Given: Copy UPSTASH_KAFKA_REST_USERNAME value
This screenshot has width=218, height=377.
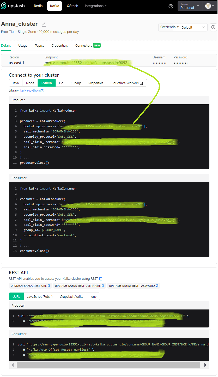Looking at the screenshot, I should (x=103, y=286).
